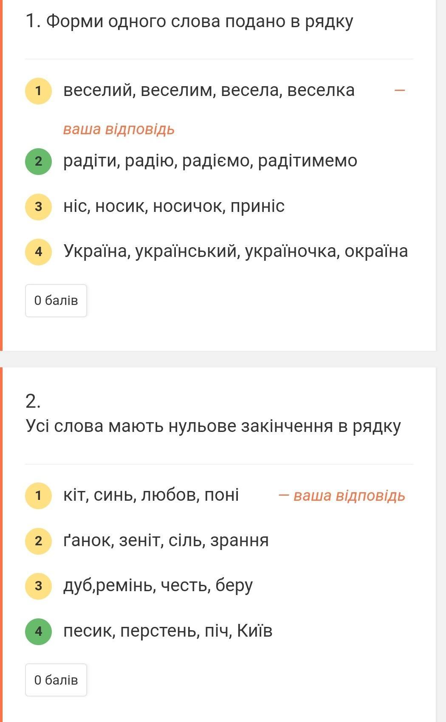Select green option 4 circle in question 2
Screen dimensions: 446x722
coord(38,631)
